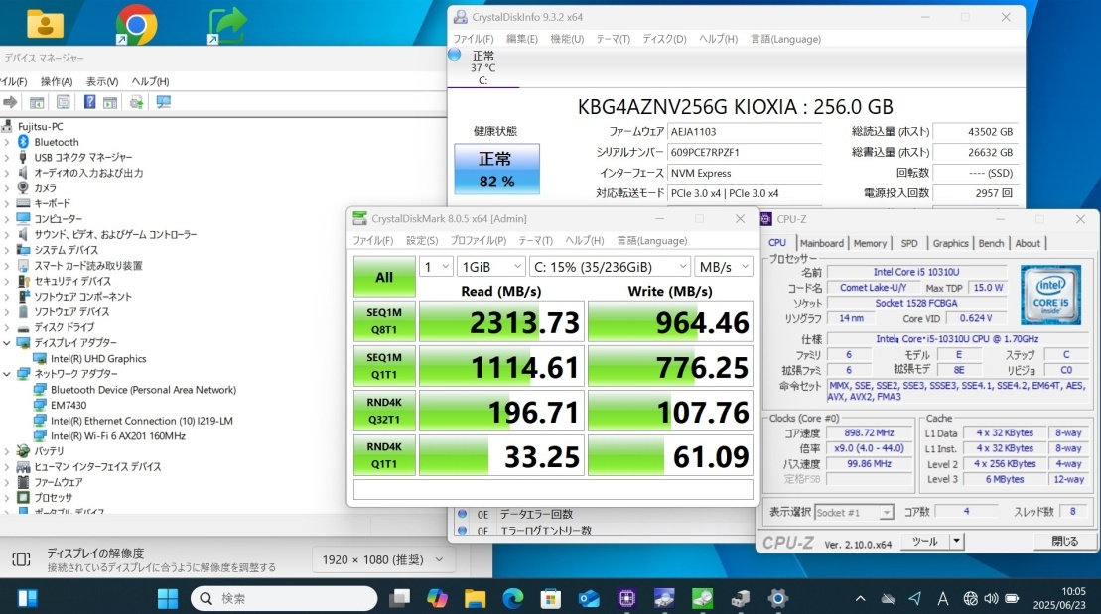Collapse the ディスプレイ アダプター category
The height and width of the screenshot is (614, 1101).
(x=6, y=343)
